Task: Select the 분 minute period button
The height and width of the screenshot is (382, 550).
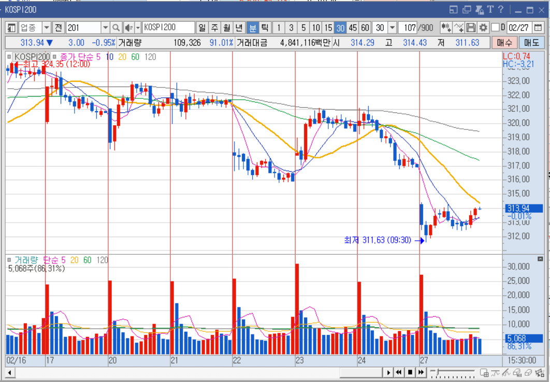Action: [252, 27]
